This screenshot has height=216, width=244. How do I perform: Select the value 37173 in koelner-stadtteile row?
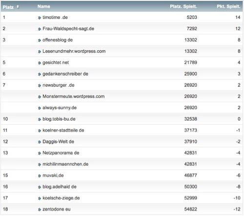pyautogui.click(x=191, y=130)
